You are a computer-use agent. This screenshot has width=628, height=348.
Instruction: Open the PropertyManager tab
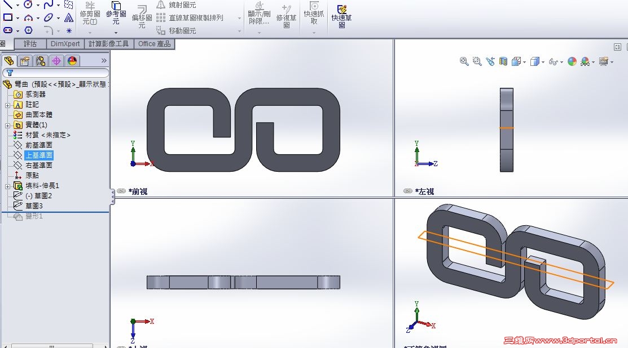pyautogui.click(x=24, y=61)
